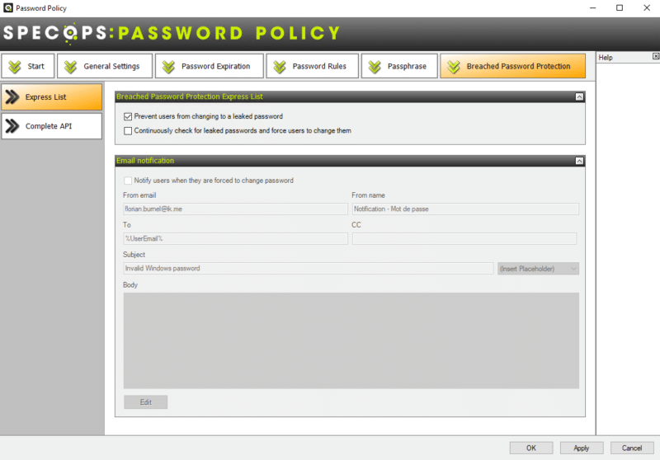This screenshot has width=660, height=460.
Task: Click the double-arrow icon beside Complete API
Action: coord(12,126)
